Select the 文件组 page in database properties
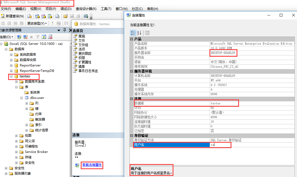297x177 pixels. (83, 45)
